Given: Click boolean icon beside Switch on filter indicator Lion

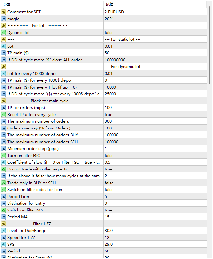Looking at the screenshot, I should click(4, 190).
